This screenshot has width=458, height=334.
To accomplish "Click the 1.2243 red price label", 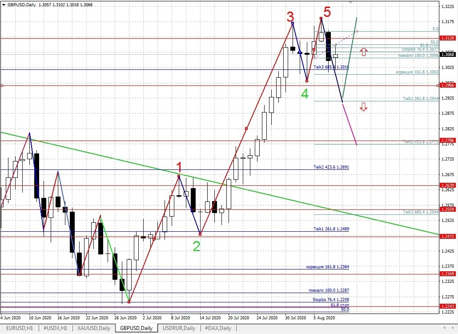I will pos(448,306).
